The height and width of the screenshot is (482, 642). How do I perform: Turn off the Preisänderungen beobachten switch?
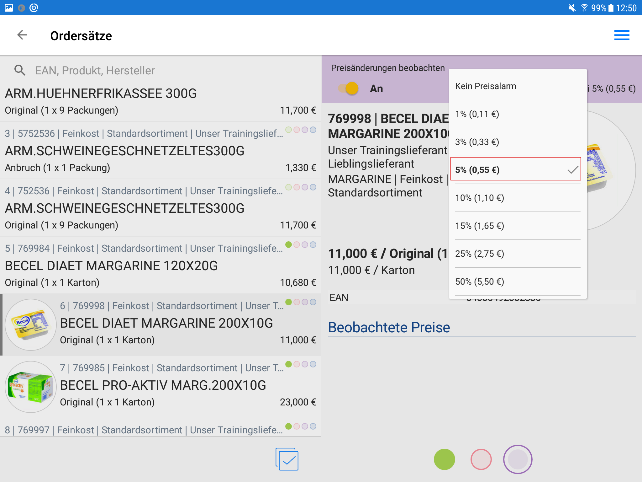tap(349, 88)
